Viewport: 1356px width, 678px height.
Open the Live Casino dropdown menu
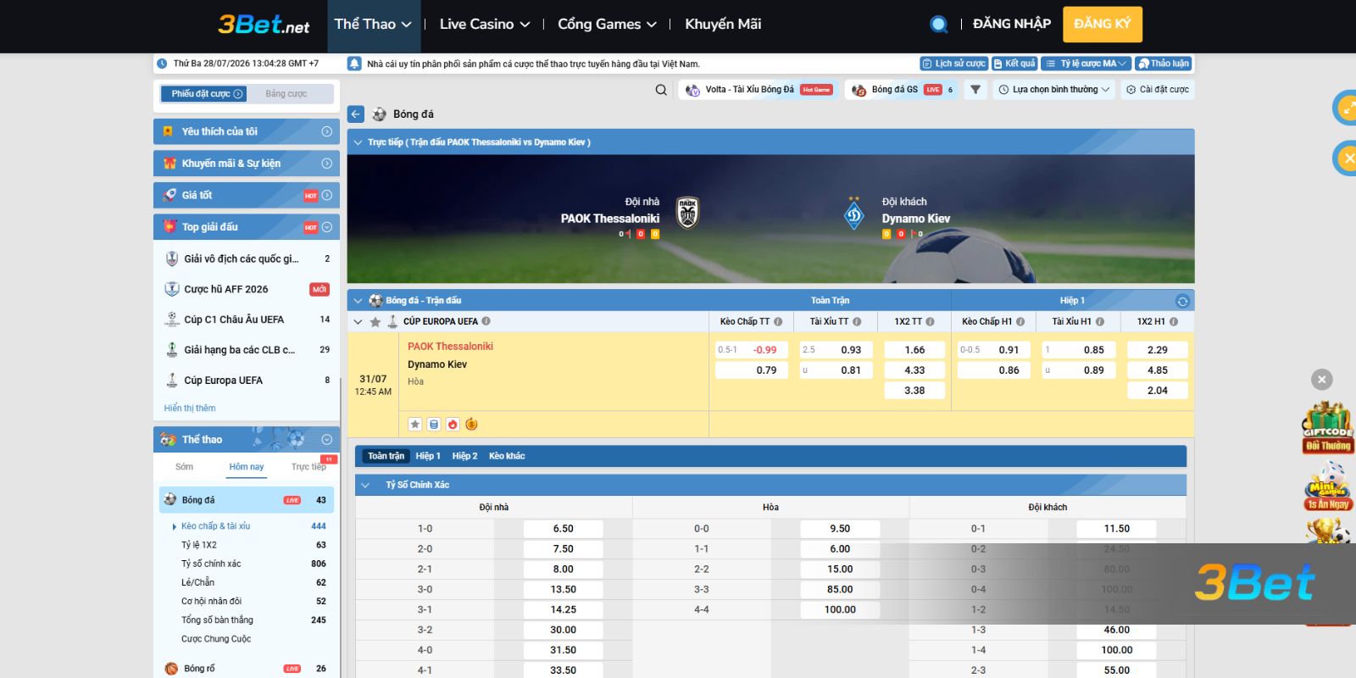[x=485, y=25]
